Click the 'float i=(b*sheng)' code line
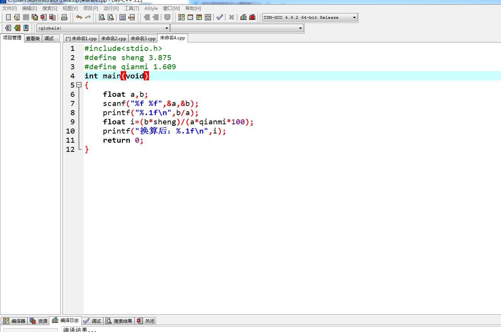Image resolution: width=501 pixels, height=332 pixels. 178,122
